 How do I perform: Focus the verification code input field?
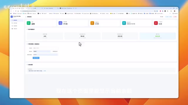[x=42, y=51]
